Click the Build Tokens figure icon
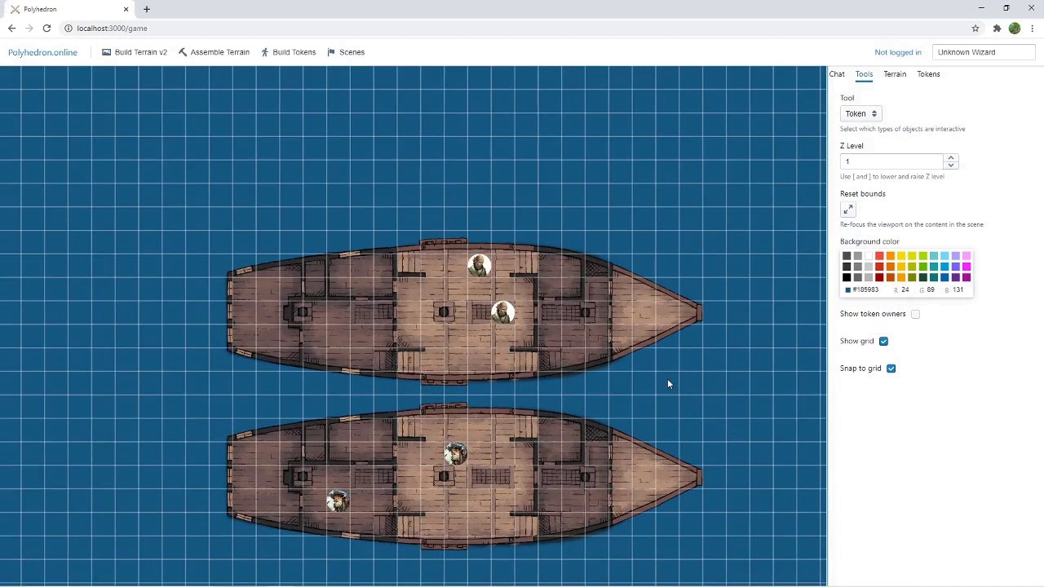1044x587 pixels. pyautogui.click(x=265, y=52)
